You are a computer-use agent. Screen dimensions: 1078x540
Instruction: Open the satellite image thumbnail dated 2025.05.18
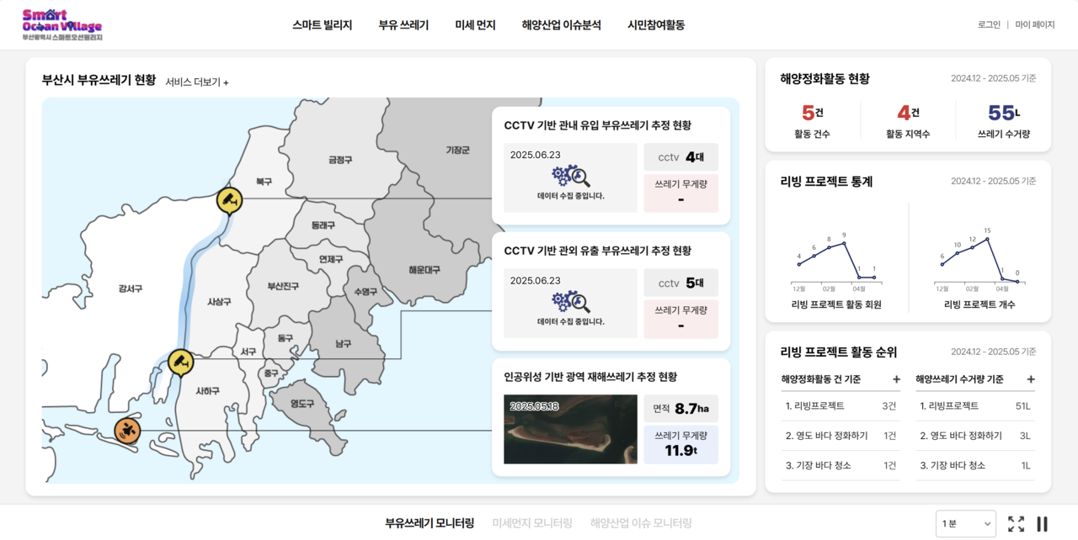coord(570,429)
